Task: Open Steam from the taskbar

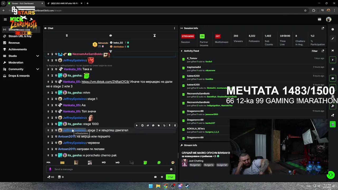Action: (187, 186)
